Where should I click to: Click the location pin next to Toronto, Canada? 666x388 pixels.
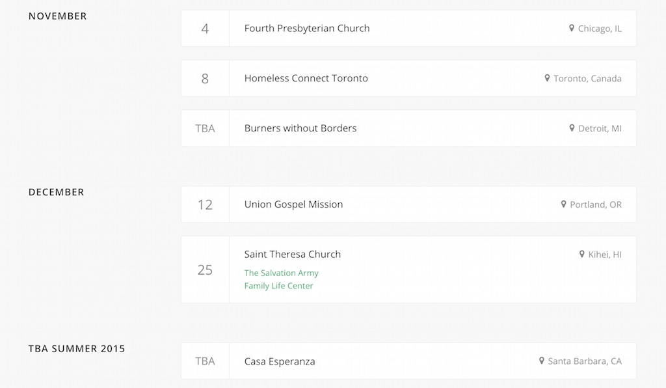(547, 78)
